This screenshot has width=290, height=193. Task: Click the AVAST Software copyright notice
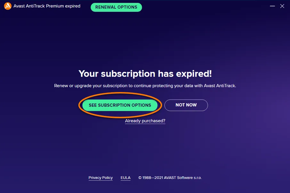[x=170, y=178]
